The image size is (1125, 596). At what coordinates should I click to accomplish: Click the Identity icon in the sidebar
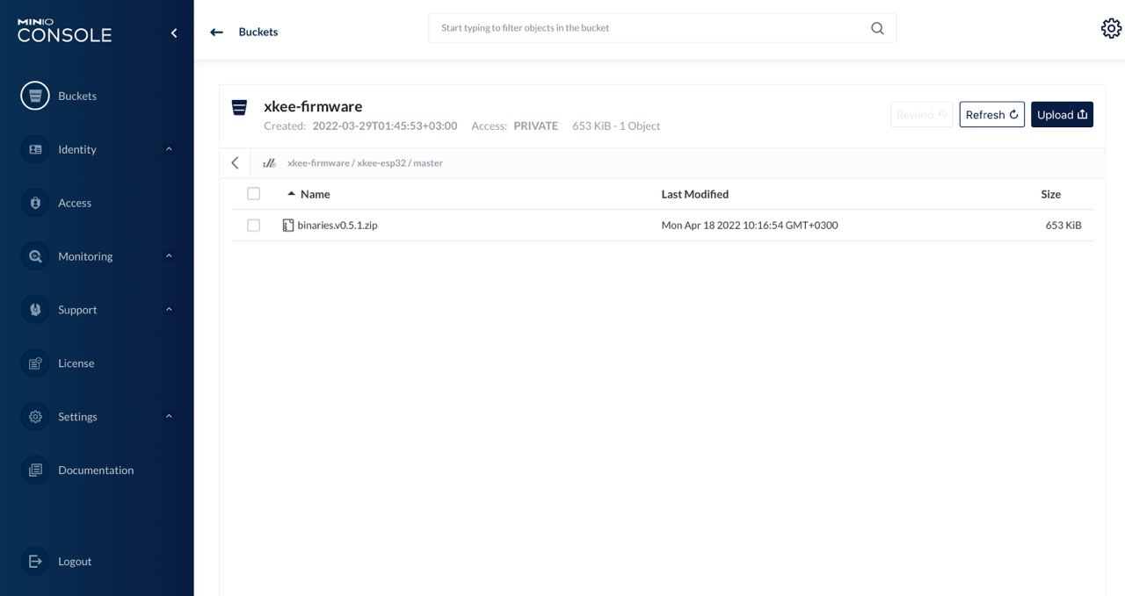point(35,149)
